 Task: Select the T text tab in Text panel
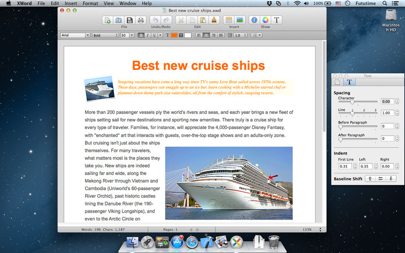click(x=349, y=82)
